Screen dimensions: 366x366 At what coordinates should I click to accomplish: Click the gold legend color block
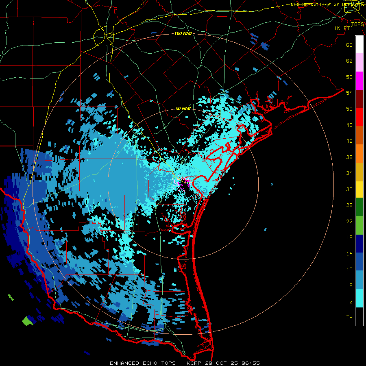click(359, 172)
